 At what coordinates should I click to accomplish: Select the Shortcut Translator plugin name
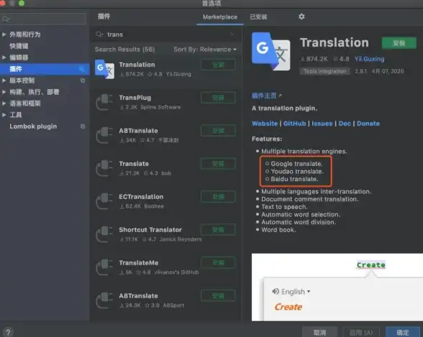tap(150, 230)
